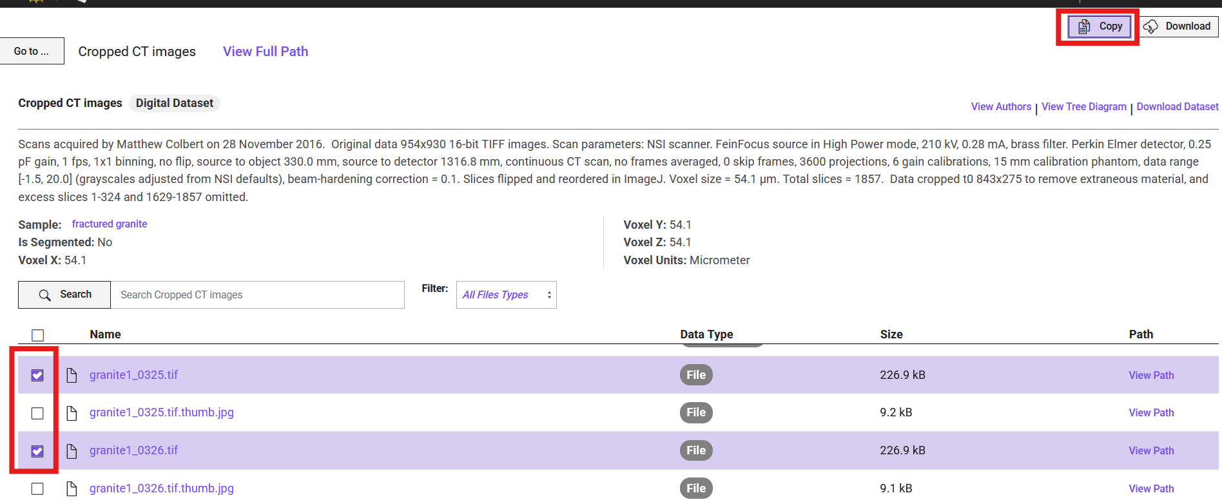This screenshot has height=502, width=1222.
Task: Toggle the select-all checkbox in header
Action: 38,335
